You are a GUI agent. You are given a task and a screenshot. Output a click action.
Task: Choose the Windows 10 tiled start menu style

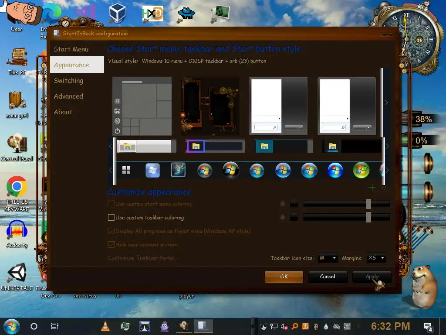pos(142,106)
